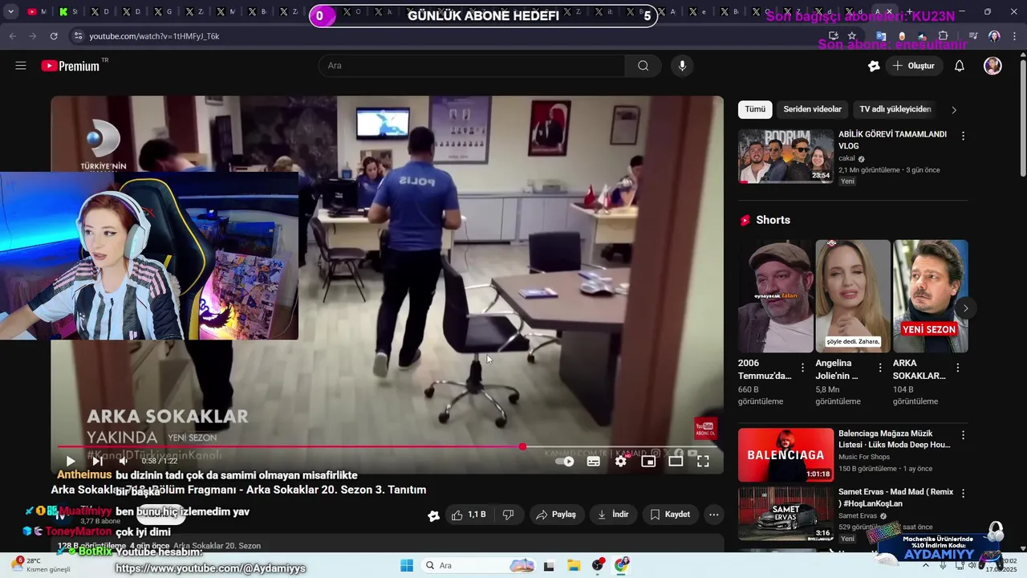1027x578 pixels.
Task: Go back in browser
Action: [12, 36]
